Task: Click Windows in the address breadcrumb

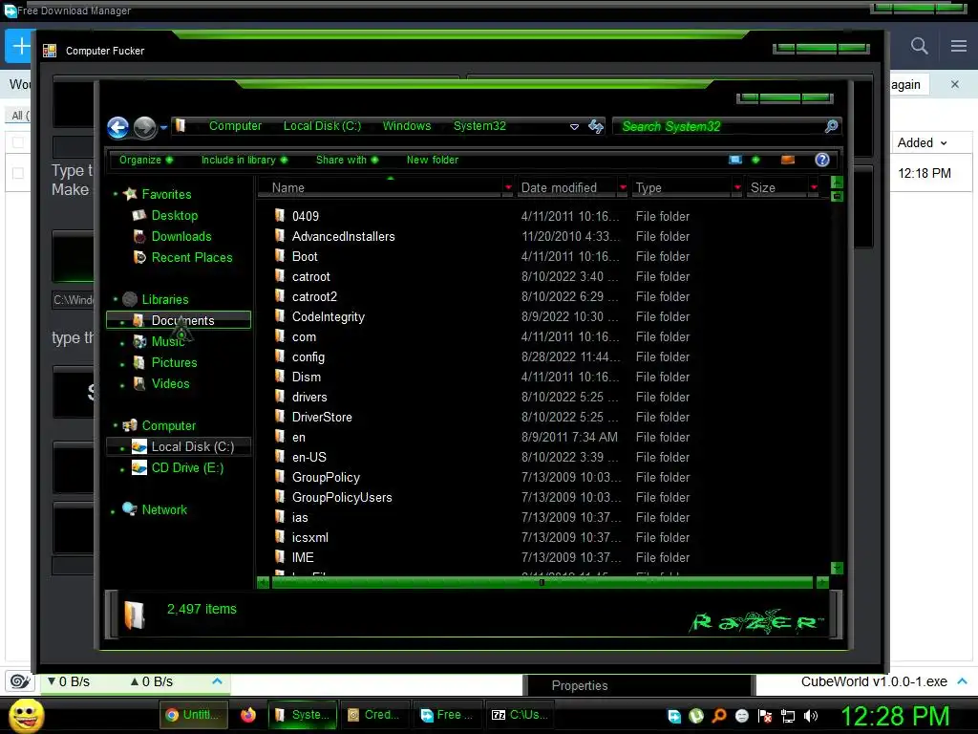Action: coord(407,126)
